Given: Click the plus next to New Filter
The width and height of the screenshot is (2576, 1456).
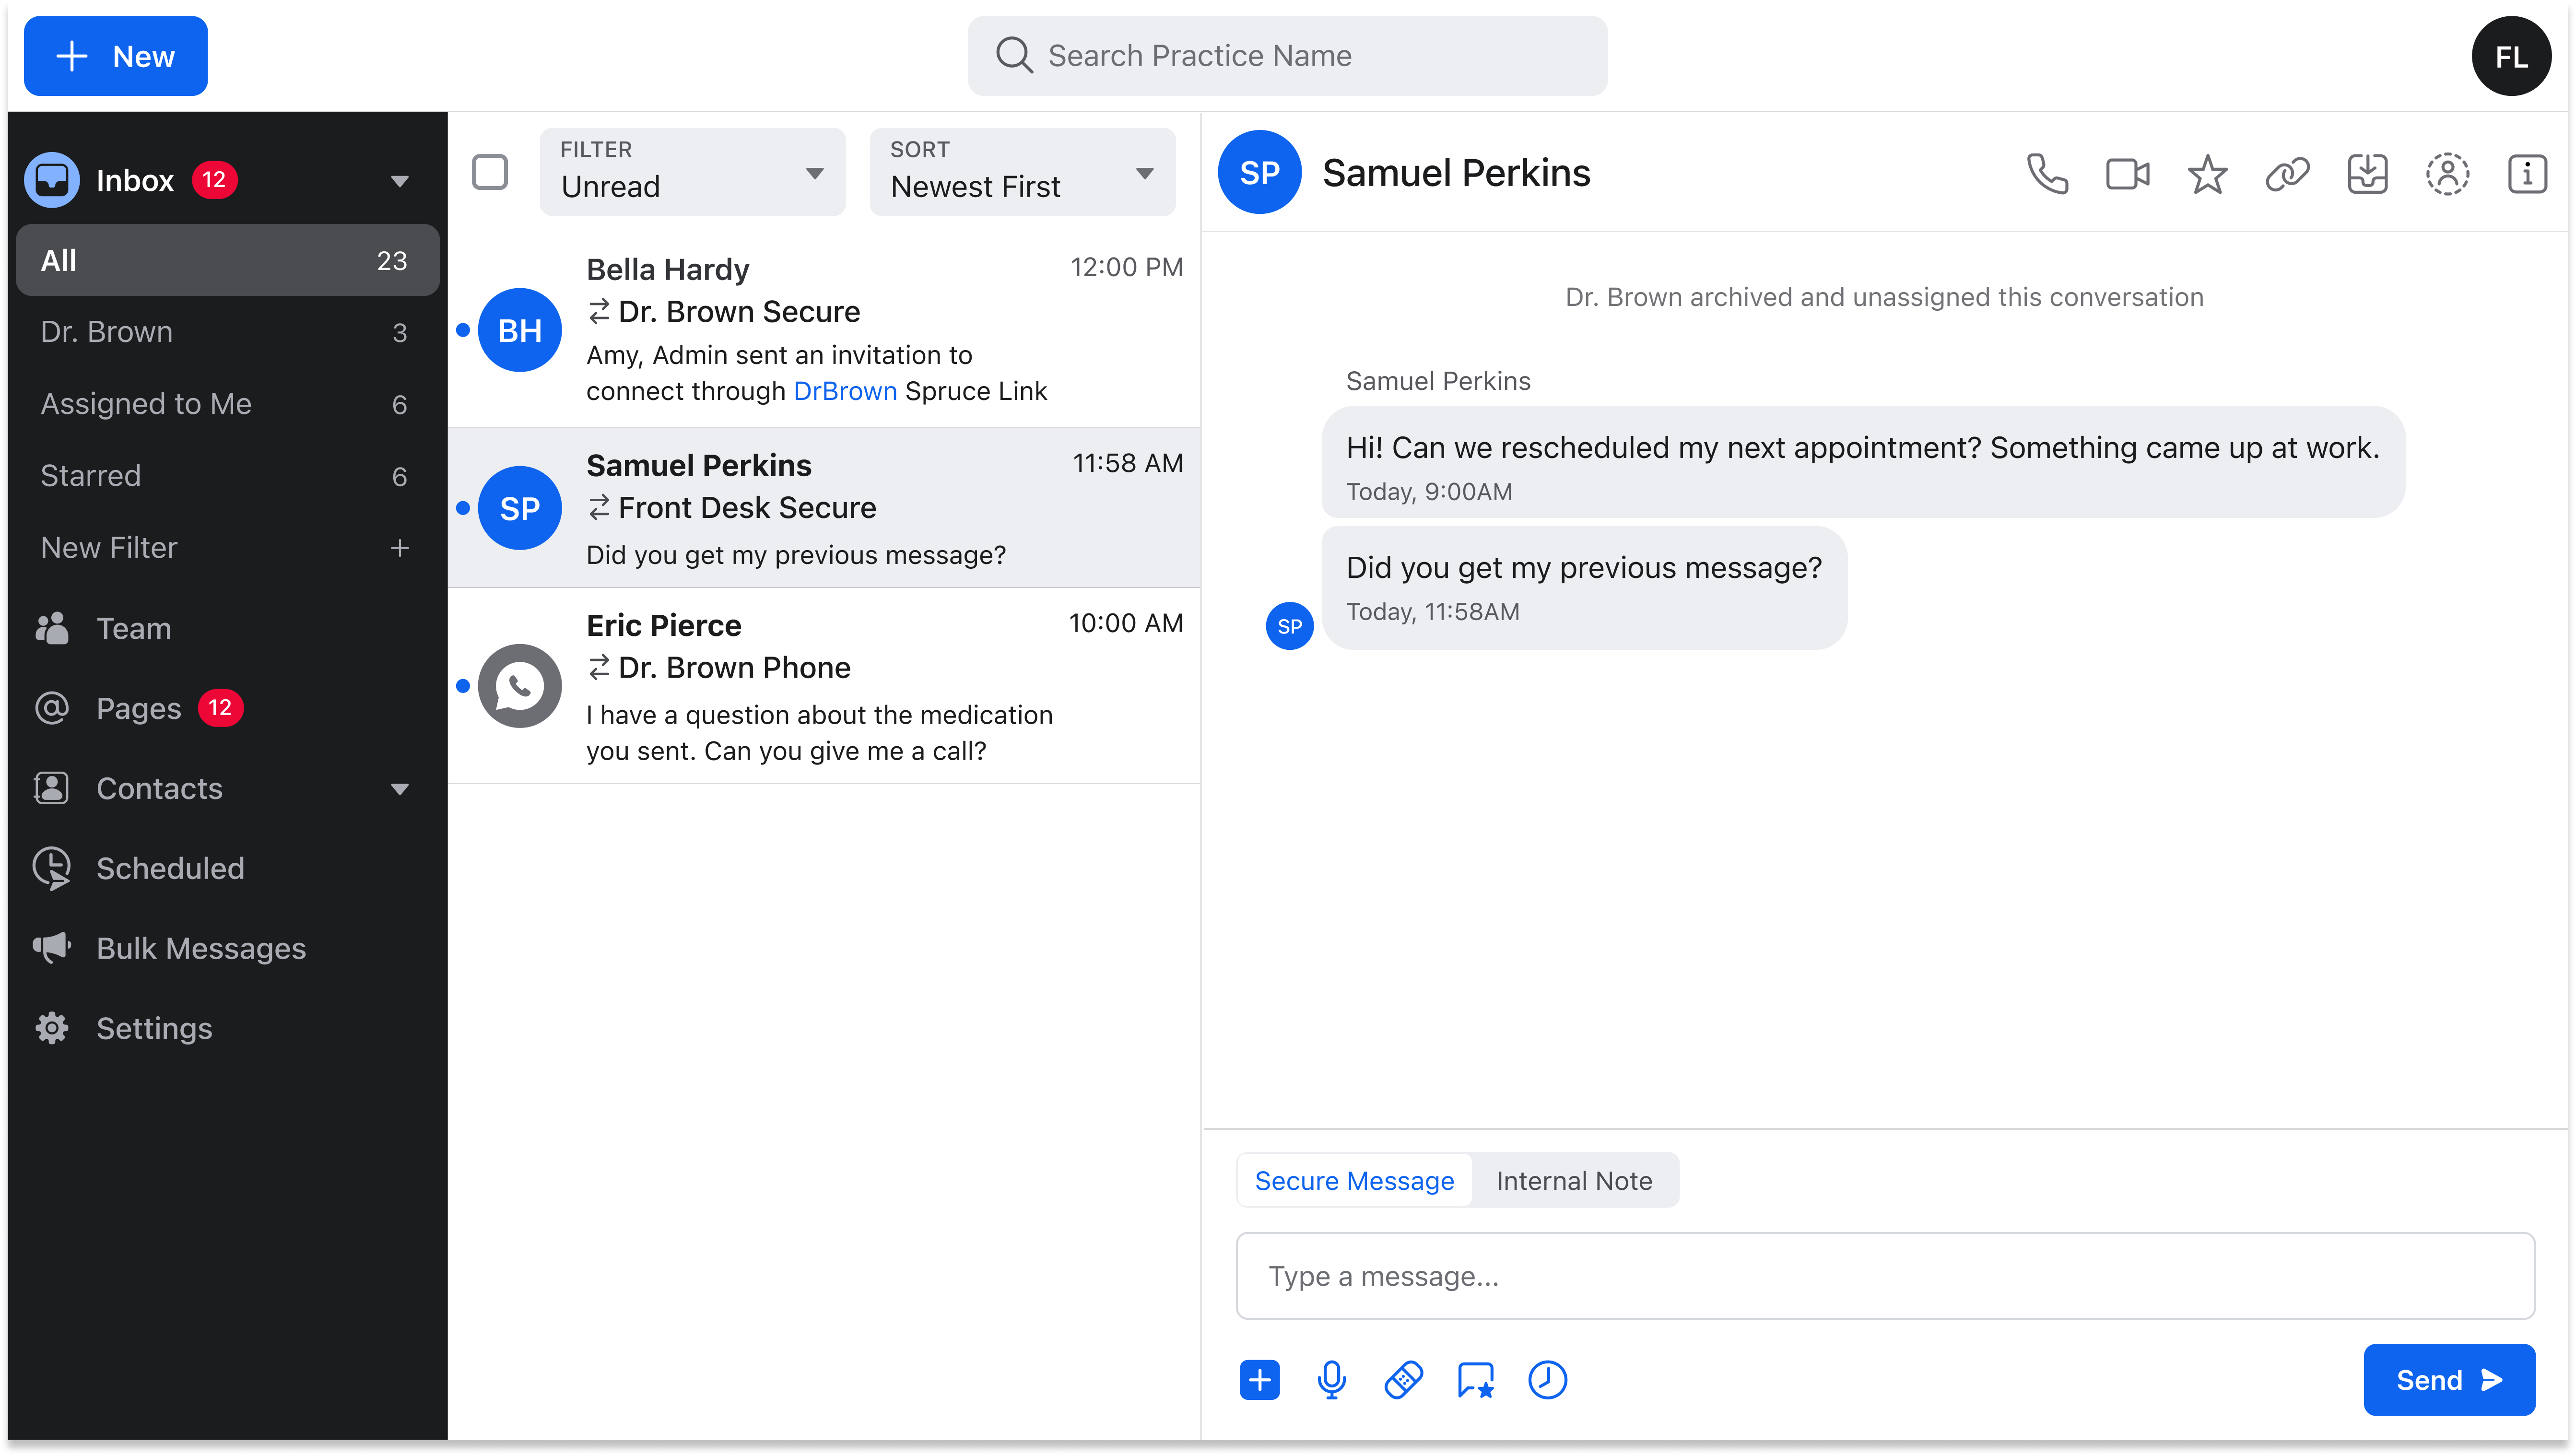Looking at the screenshot, I should click(x=399, y=548).
